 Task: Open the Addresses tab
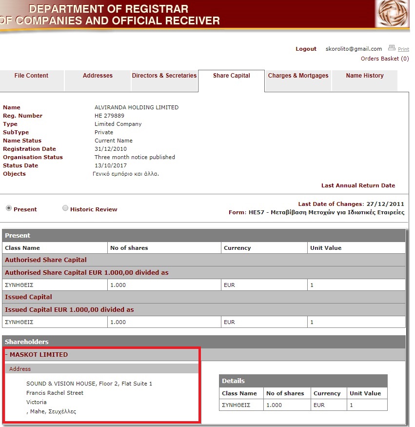tap(98, 76)
